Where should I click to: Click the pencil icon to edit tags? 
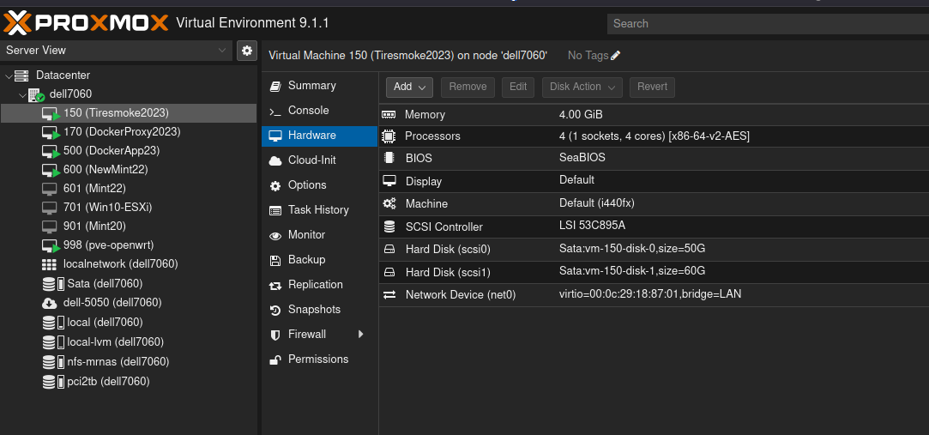coord(615,56)
